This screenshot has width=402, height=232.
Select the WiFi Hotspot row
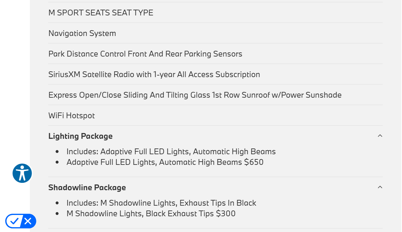pyautogui.click(x=71, y=116)
